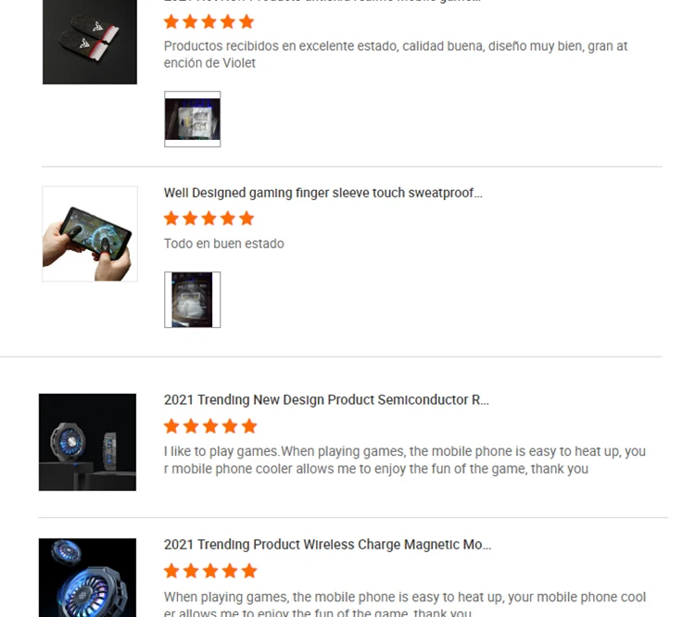View review photo under "Todo en buen estado"
Image resolution: width=695 pixels, height=617 pixels.
coord(193,299)
